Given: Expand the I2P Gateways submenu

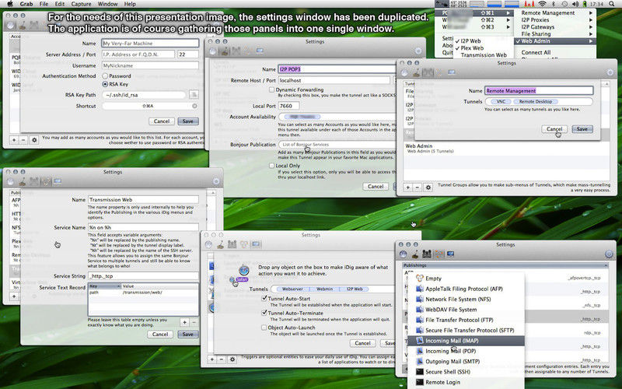Looking at the screenshot, I should 555,27.
